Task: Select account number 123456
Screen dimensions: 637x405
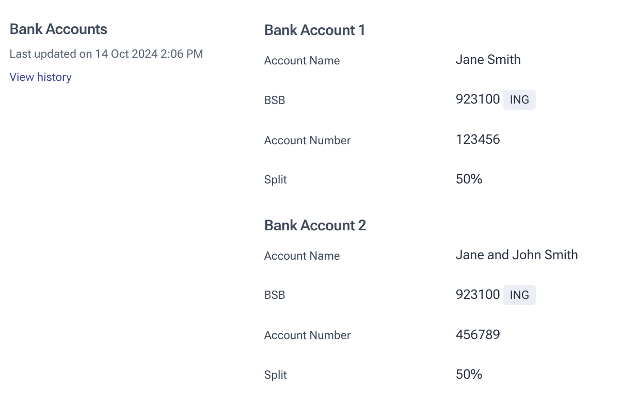Action: pos(478,140)
